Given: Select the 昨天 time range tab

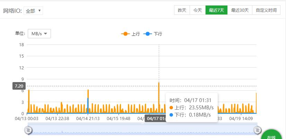Looking at the screenshot, I should pyautogui.click(x=182, y=10).
